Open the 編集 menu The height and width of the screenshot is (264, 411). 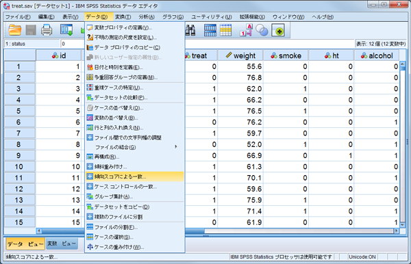[46, 17]
